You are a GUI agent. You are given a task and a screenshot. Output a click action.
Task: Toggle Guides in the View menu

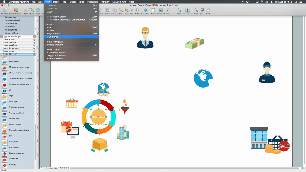click(71, 31)
